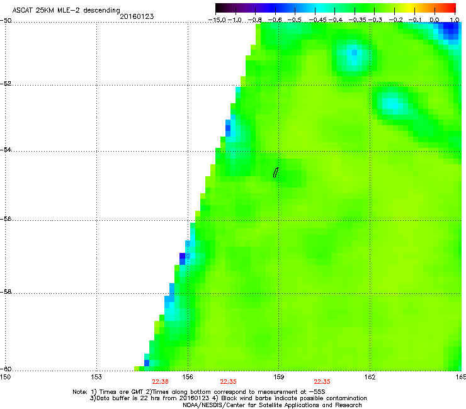Click the latitude label "-58"

6,292
